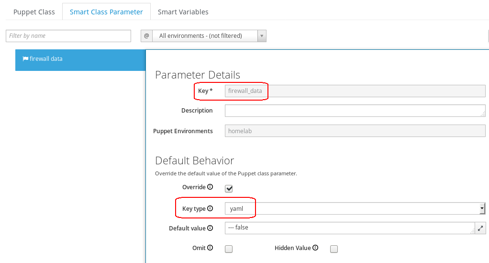Tick the Hidden Value checkbox
The width and height of the screenshot is (489, 263).
pyautogui.click(x=333, y=249)
